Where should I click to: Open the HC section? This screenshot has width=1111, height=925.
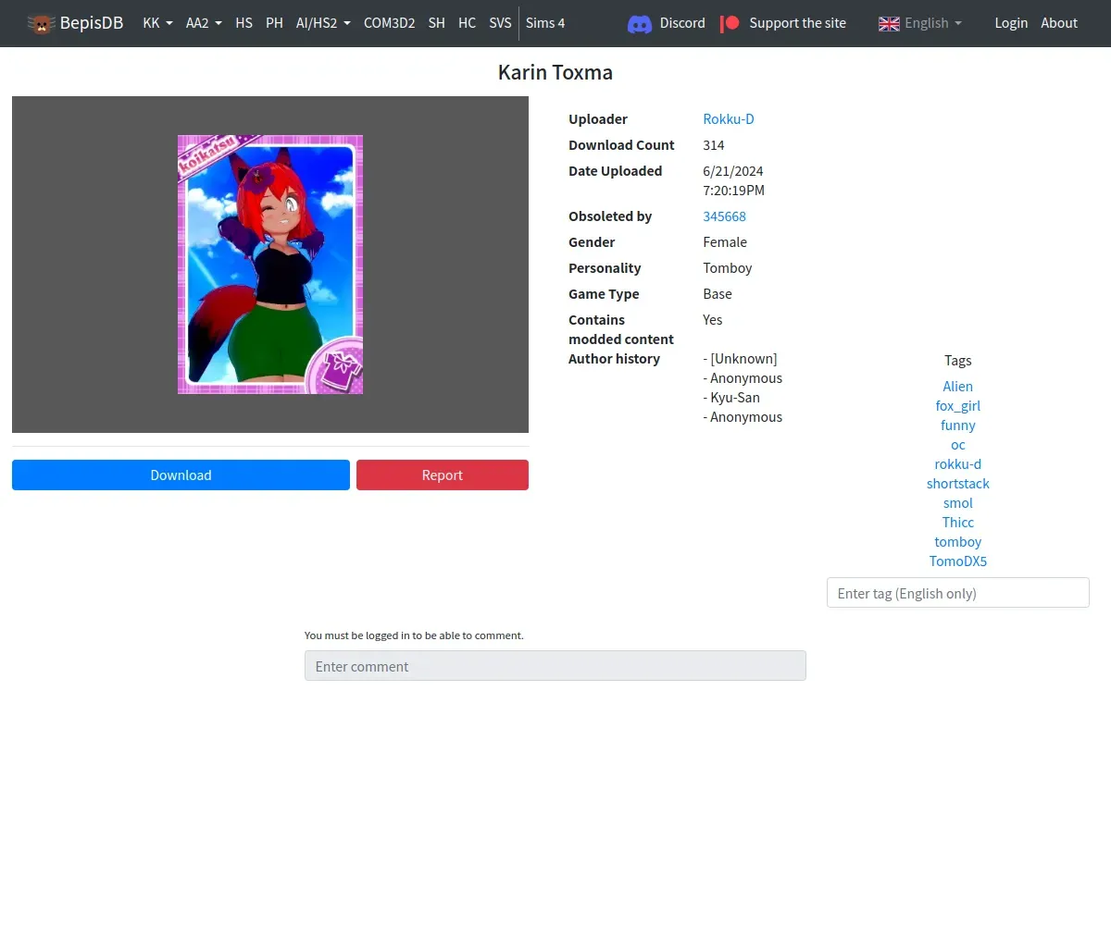point(467,23)
